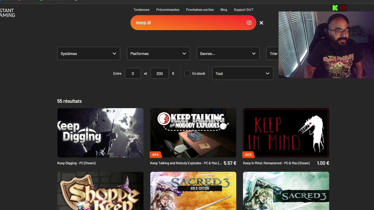Open Prochaines sorties page
Screen dimensions: 374x210
point(200,10)
